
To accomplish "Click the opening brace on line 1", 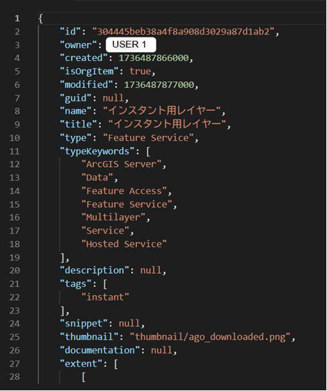I will tap(41, 19).
